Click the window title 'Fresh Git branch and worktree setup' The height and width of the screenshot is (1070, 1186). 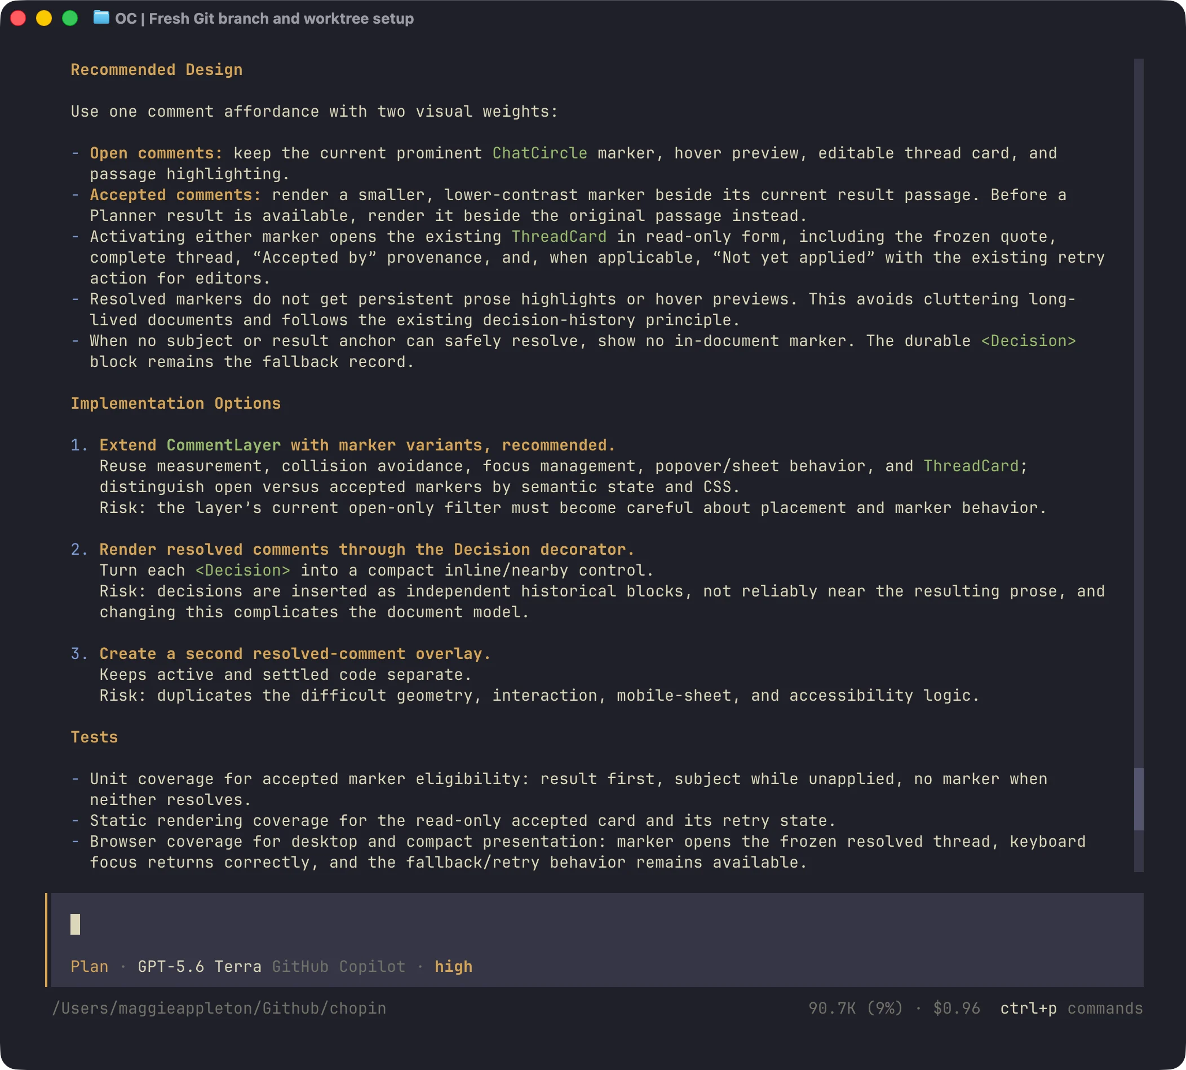coord(281,18)
